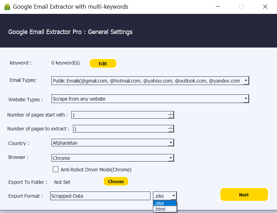The image size is (277, 213).
Task: Minimize the Google Email Extractor window
Action: [218, 7]
